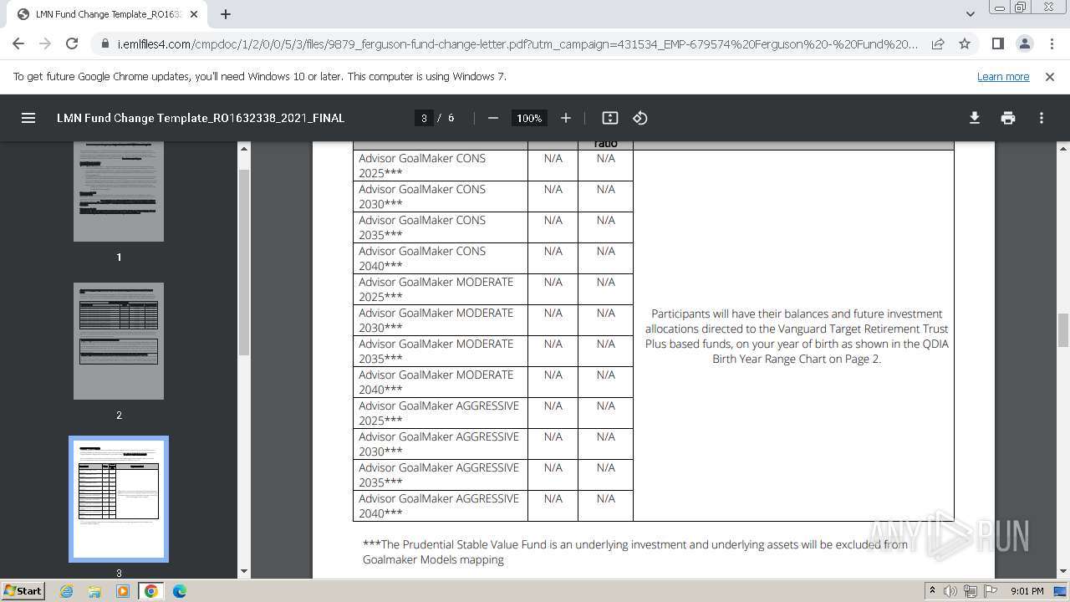1070x602 pixels.
Task: Open page 1 thumbnail
Action: pos(119,191)
